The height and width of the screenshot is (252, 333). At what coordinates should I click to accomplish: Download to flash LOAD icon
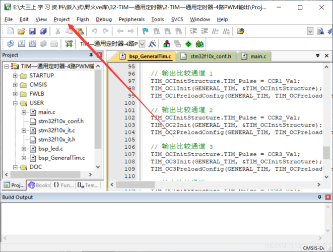pyautogui.click(x=69, y=44)
